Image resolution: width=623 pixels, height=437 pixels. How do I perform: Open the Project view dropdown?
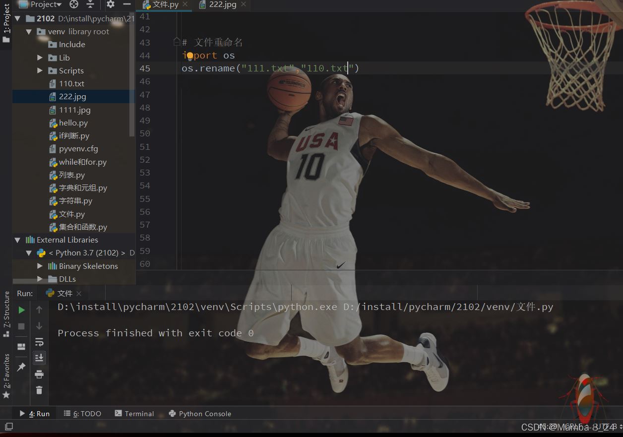pyautogui.click(x=41, y=4)
